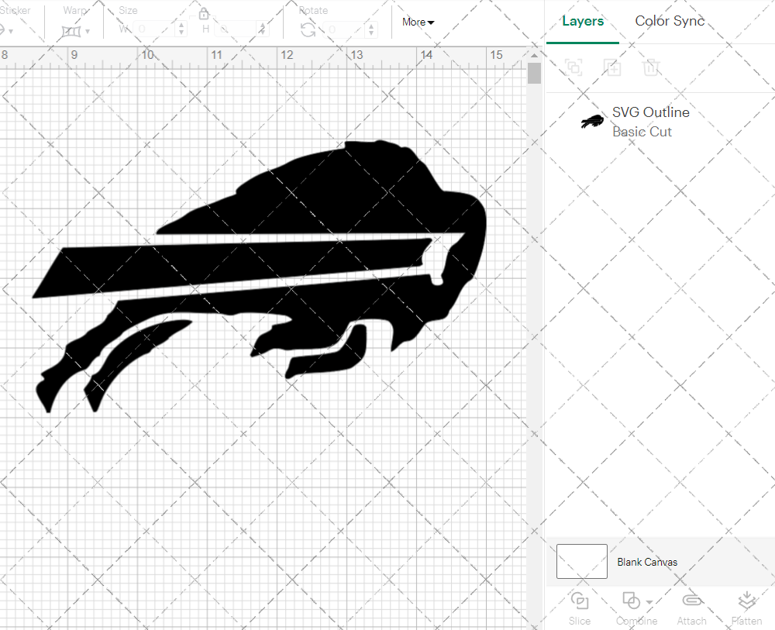Increase the Rotate value stepper
The height and width of the screenshot is (630, 775).
370,26
